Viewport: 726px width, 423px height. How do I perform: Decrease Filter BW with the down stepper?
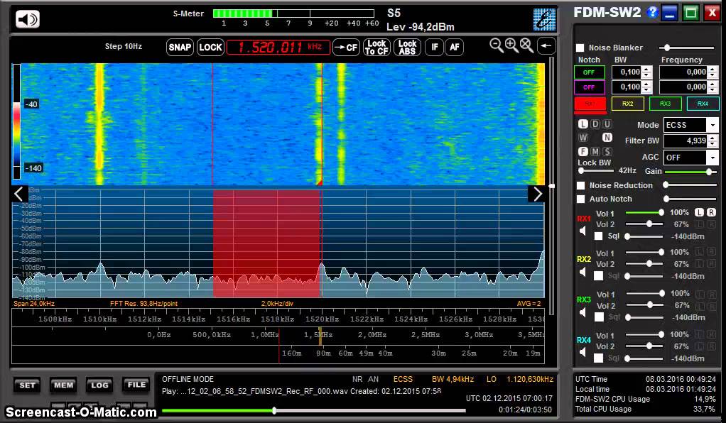[x=713, y=144]
